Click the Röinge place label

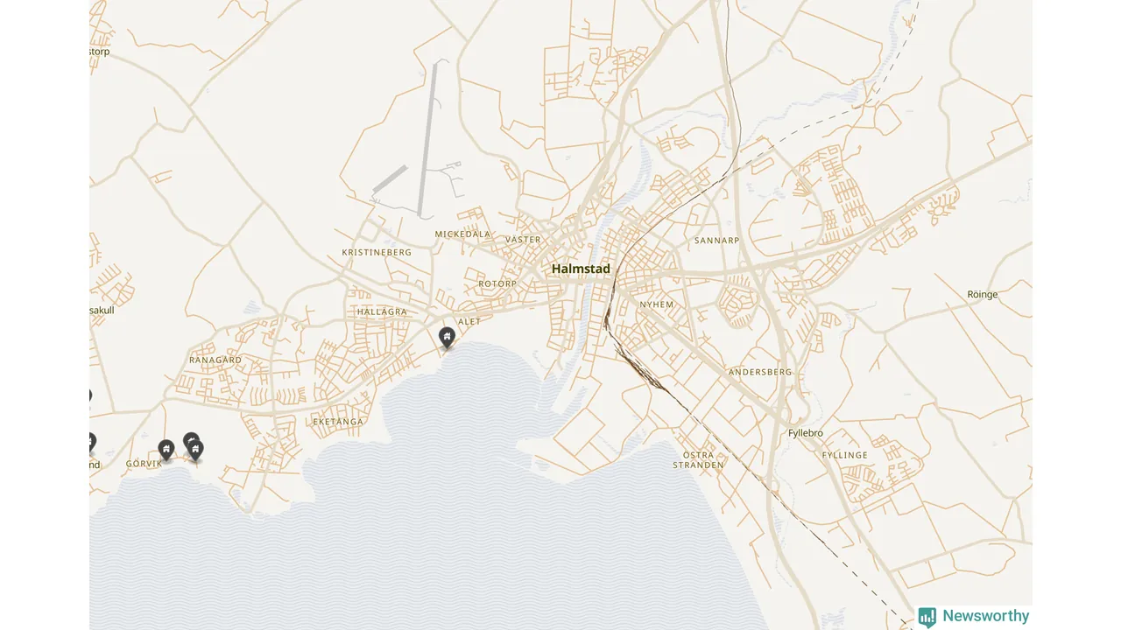click(x=983, y=295)
